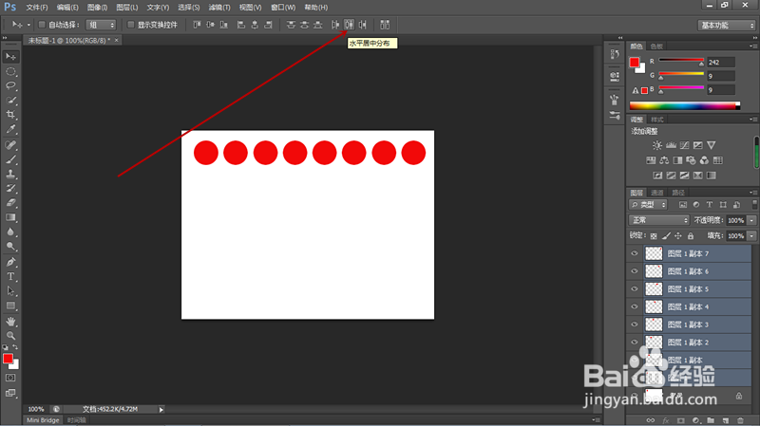Select the Dodge tool
This screenshot has height=426, width=760.
[x=10, y=246]
